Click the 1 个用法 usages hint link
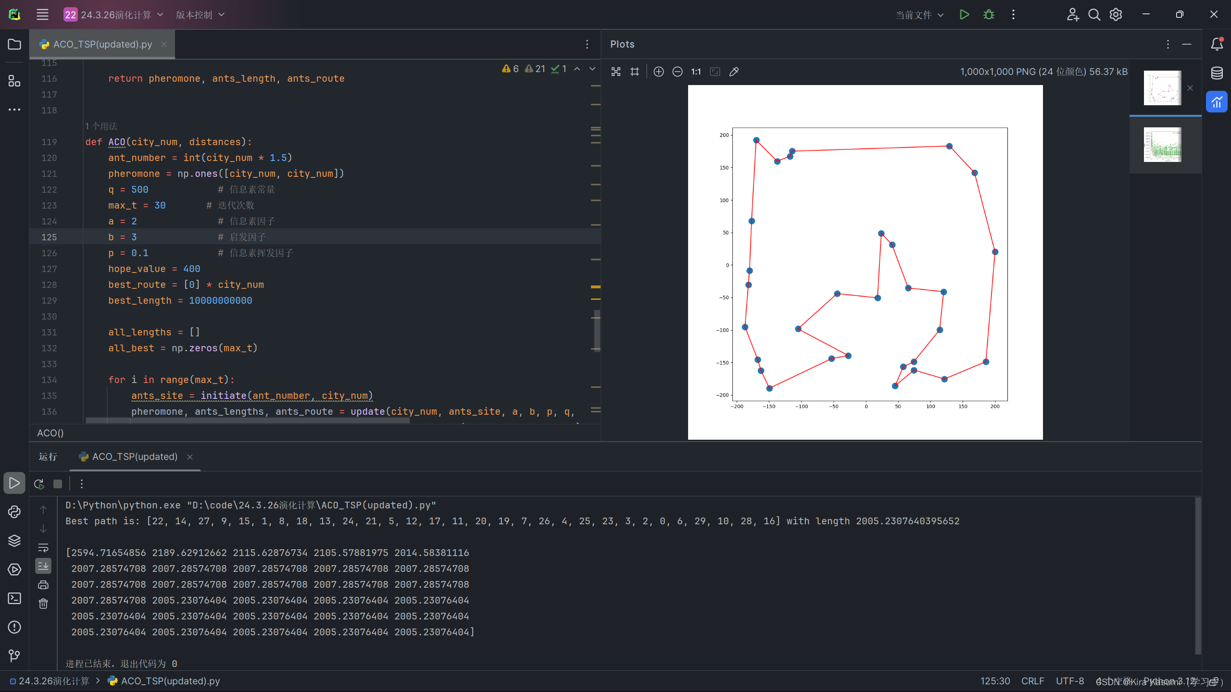This screenshot has width=1231, height=692. coord(101,126)
